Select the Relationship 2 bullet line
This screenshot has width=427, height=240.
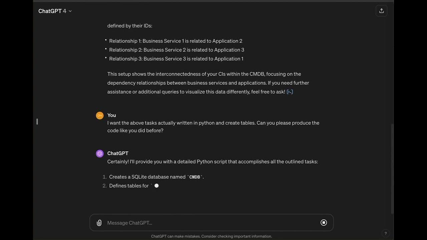(x=176, y=50)
